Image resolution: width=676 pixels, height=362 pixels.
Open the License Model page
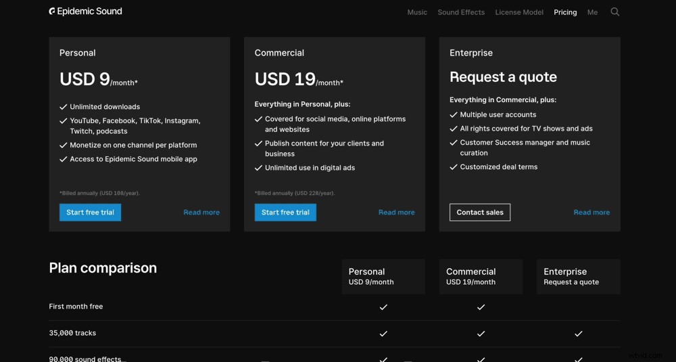pos(519,12)
